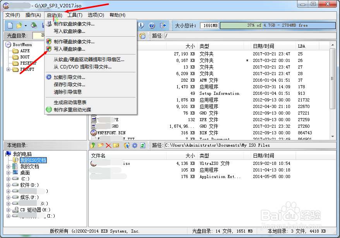340x238 pixels.
Task: Click the floppy icon next to 制作软盘映像文件
Action: pos(49,24)
